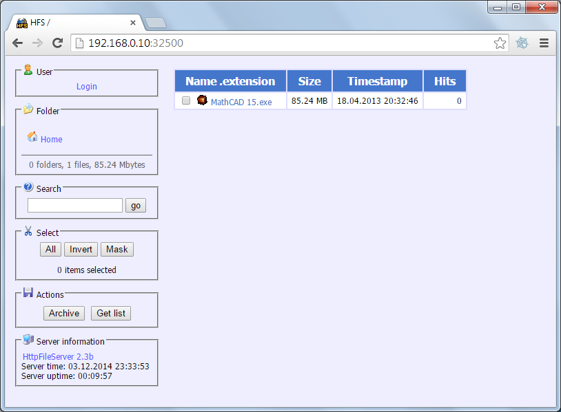Screen dimensions: 561x412
Task: Click the Server time 03.12.2014 23:33:53 text
Action: tap(85, 367)
